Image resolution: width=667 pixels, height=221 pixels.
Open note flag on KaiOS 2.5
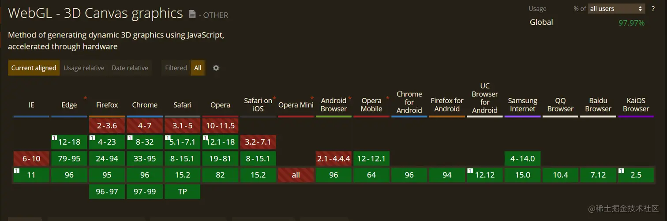point(621,171)
